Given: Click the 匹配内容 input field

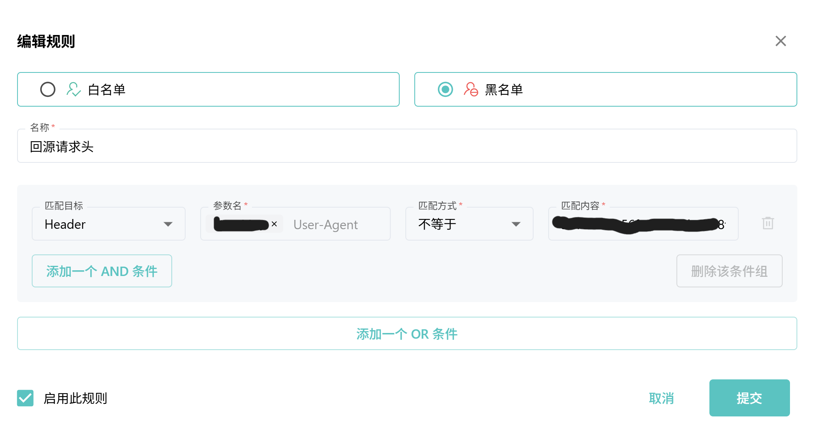Looking at the screenshot, I should (x=643, y=224).
